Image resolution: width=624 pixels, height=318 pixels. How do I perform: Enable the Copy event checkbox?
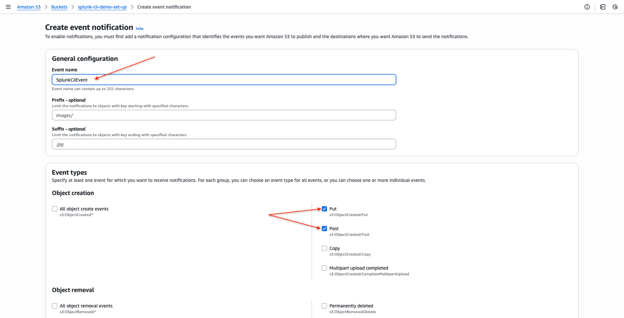(x=324, y=248)
